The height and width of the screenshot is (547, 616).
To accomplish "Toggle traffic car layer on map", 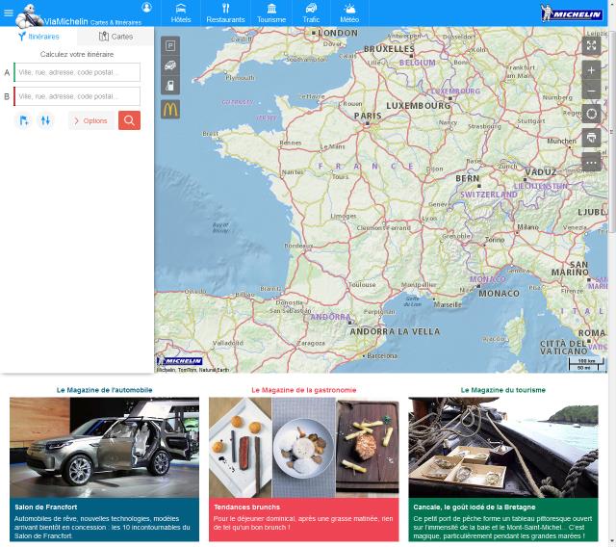I will pyautogui.click(x=170, y=65).
